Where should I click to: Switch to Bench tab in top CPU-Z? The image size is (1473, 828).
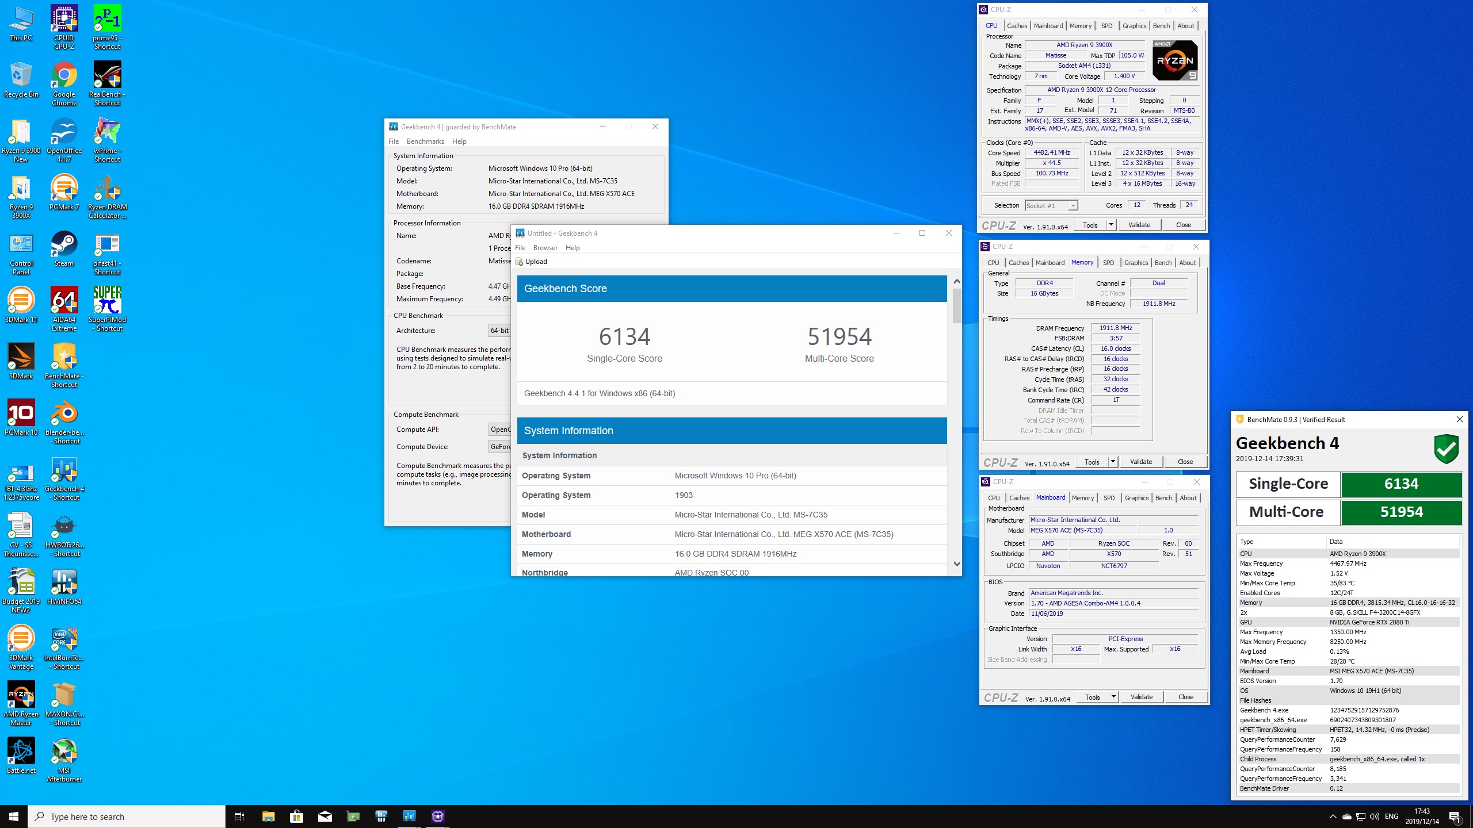pyautogui.click(x=1161, y=26)
